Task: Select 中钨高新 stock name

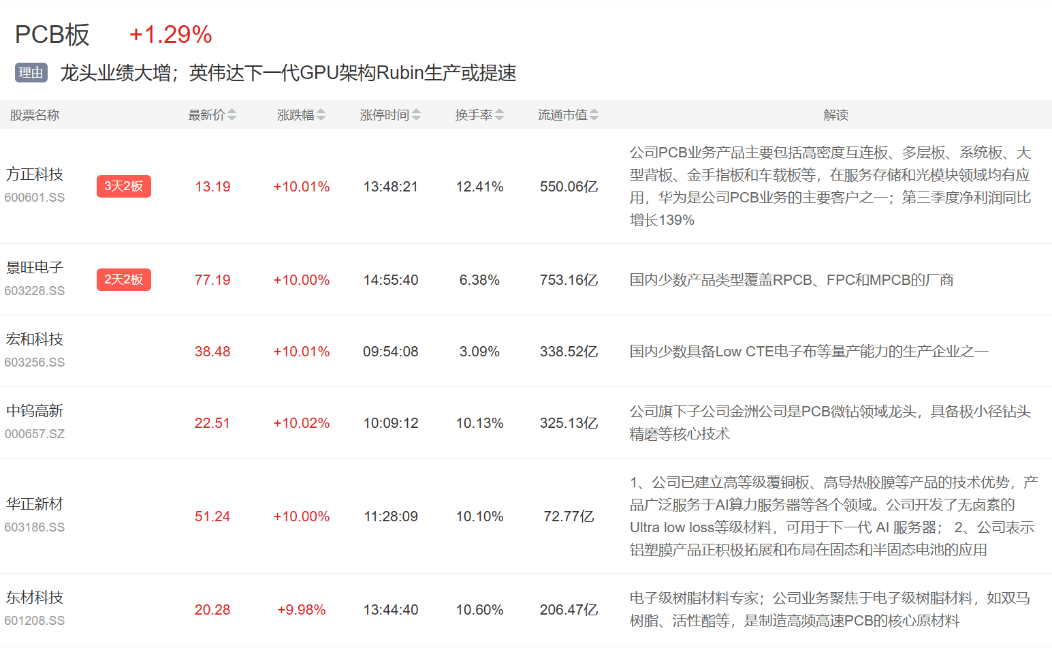Action: 35,411
